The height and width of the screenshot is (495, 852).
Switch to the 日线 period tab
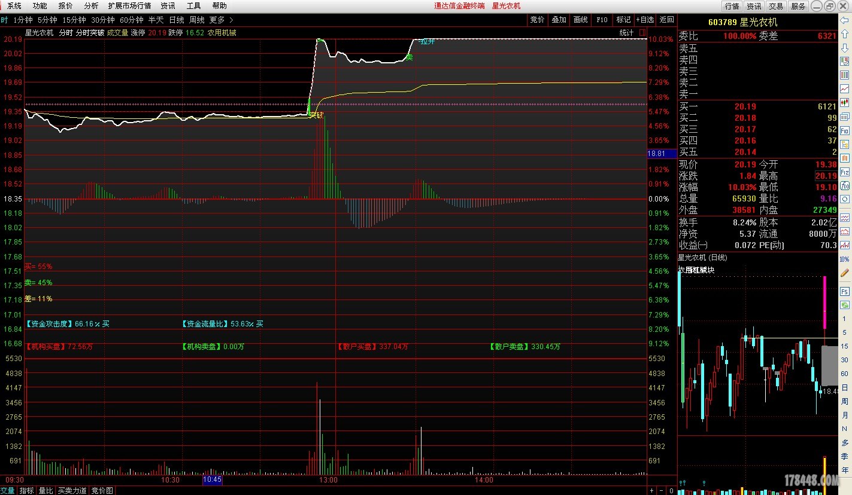coord(176,20)
